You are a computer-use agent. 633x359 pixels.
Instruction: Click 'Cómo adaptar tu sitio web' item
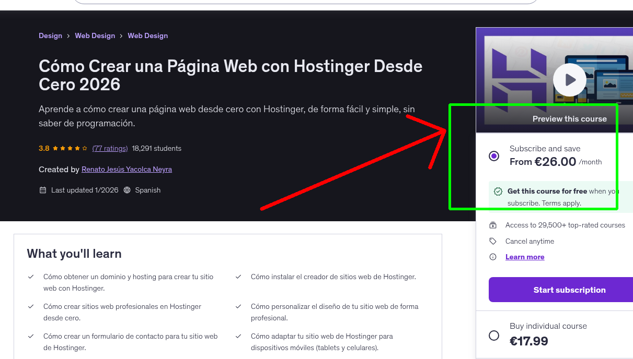(x=322, y=342)
